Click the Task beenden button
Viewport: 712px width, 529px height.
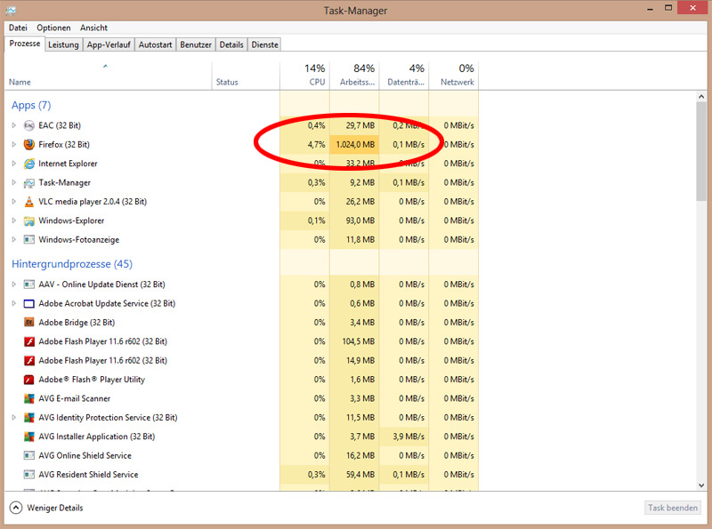(673, 508)
